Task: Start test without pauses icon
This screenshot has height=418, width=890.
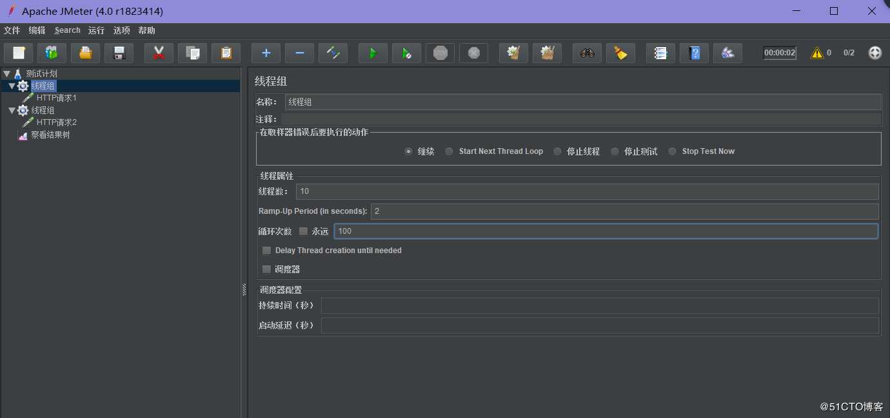Action: point(406,53)
